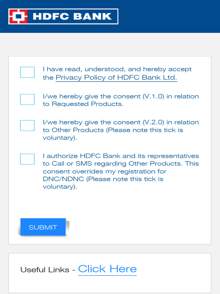This screenshot has height=294, width=220.
Task: Click blank space right of SUBMIT button
Action: pos(137,227)
